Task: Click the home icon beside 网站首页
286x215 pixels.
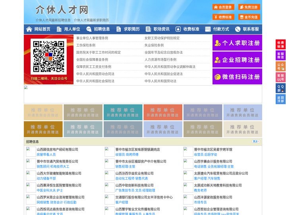Action: point(29,29)
